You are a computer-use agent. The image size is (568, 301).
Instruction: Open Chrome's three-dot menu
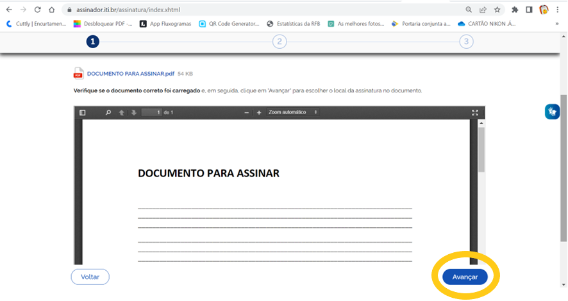pos(558,10)
